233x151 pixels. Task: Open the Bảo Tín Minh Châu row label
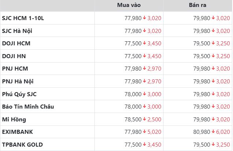pyautogui.click(x=28, y=107)
